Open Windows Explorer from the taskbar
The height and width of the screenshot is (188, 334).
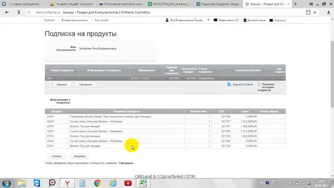(x=22, y=183)
